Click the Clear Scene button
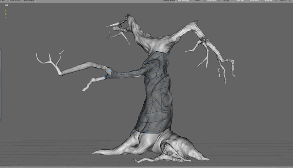 29,1
